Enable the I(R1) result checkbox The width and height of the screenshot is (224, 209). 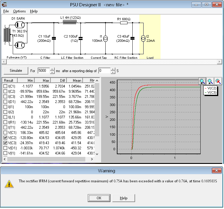[x=5, y=122]
